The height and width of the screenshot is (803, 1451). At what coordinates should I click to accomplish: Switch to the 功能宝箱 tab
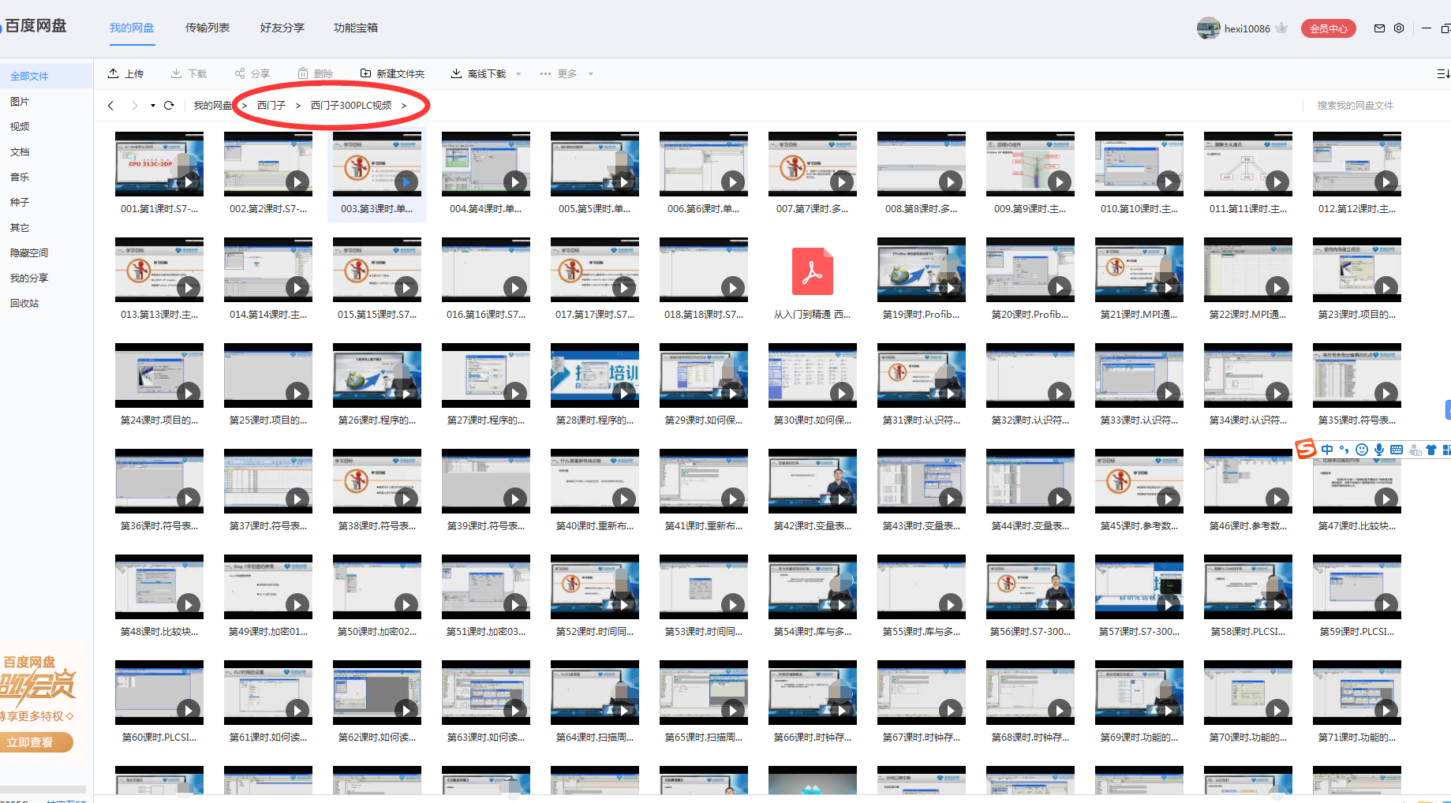[x=356, y=28]
